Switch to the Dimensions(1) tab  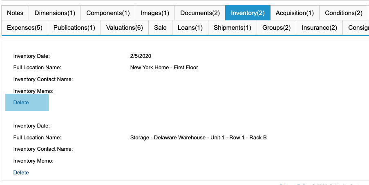click(55, 13)
